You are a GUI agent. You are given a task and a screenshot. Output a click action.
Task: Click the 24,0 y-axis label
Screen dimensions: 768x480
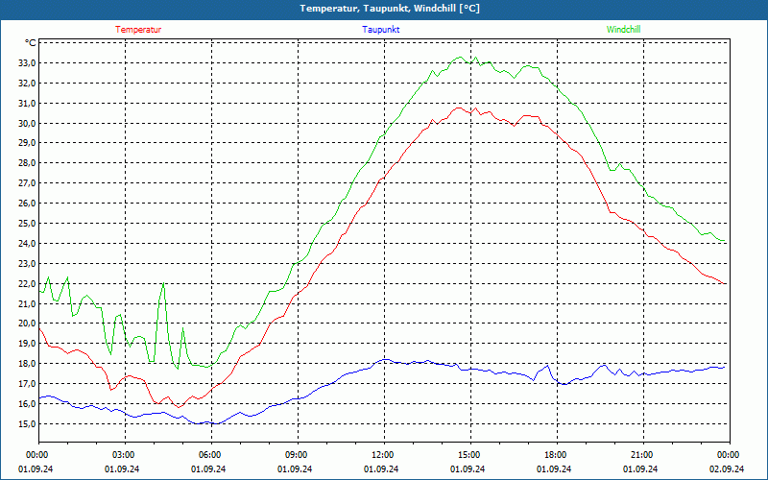point(27,244)
